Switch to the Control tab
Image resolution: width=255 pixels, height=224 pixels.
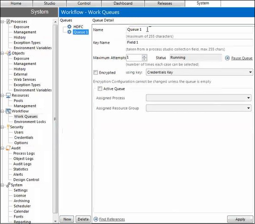84,3
